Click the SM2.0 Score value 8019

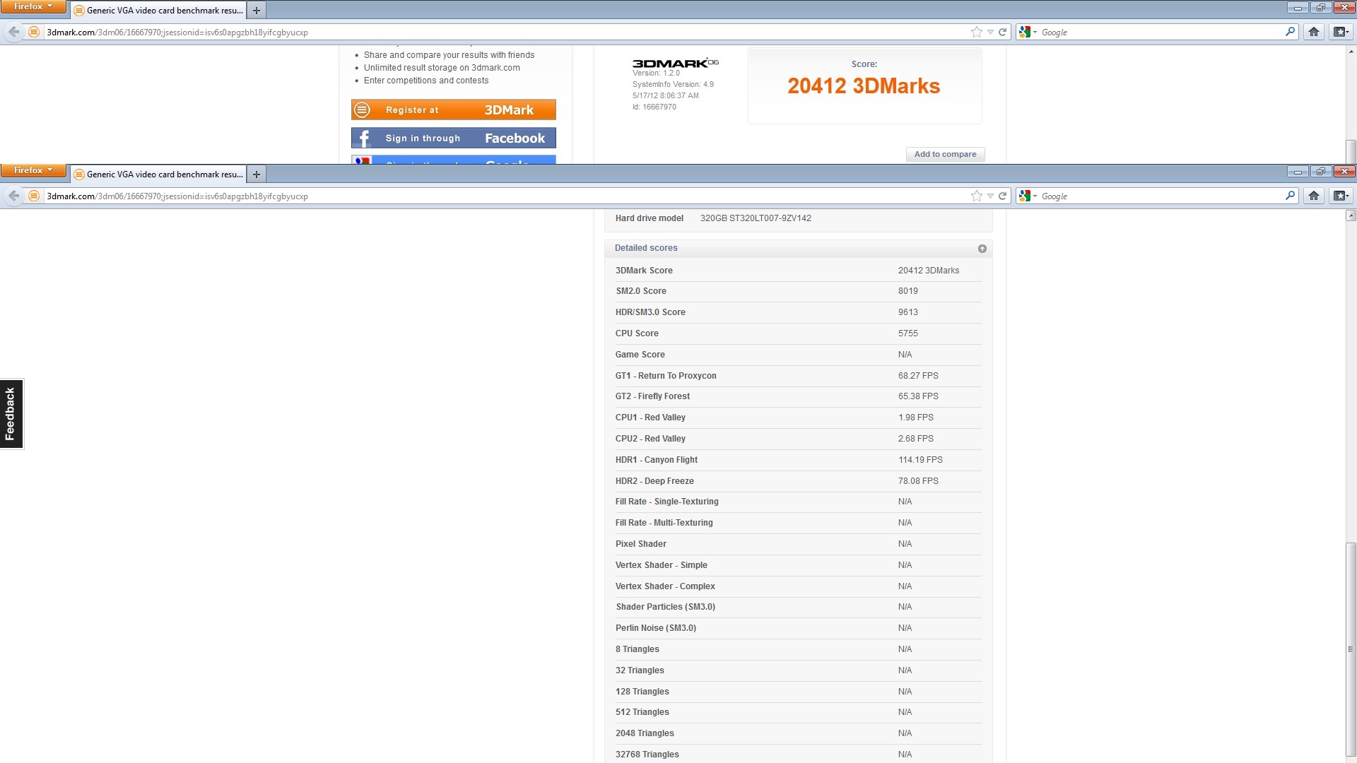click(908, 291)
